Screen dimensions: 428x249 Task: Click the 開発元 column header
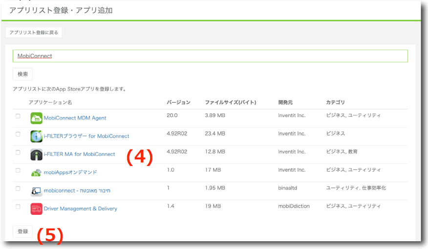point(285,102)
